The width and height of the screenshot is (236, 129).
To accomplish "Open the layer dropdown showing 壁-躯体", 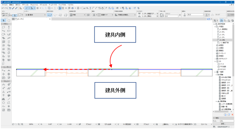I will [x=35, y=15].
